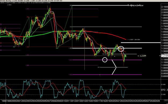The height and width of the screenshot is (104, 168).
Task: Select the purple 1.618 bottom Fibonacci label
Action: (70, 75)
